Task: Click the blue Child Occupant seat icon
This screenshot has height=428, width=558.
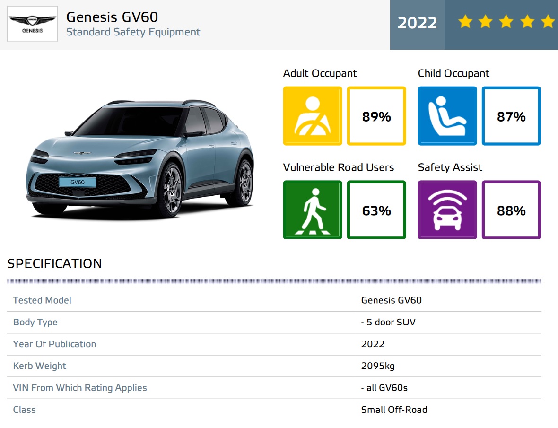Action: [447, 116]
